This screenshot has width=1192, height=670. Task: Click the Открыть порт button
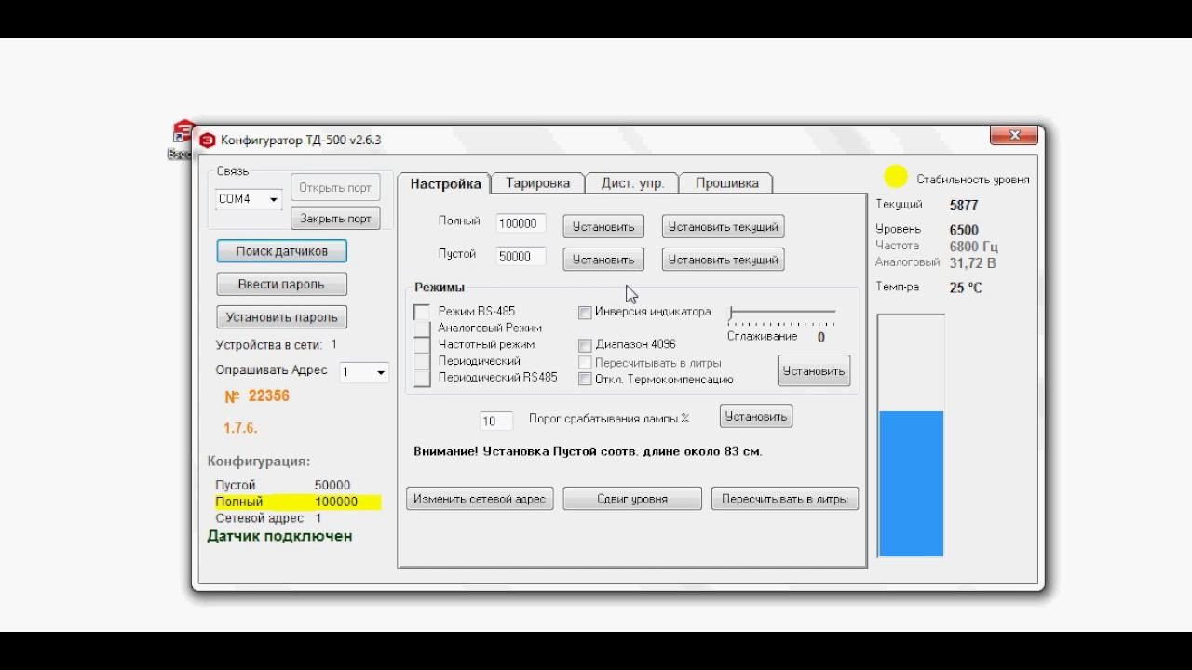click(335, 187)
